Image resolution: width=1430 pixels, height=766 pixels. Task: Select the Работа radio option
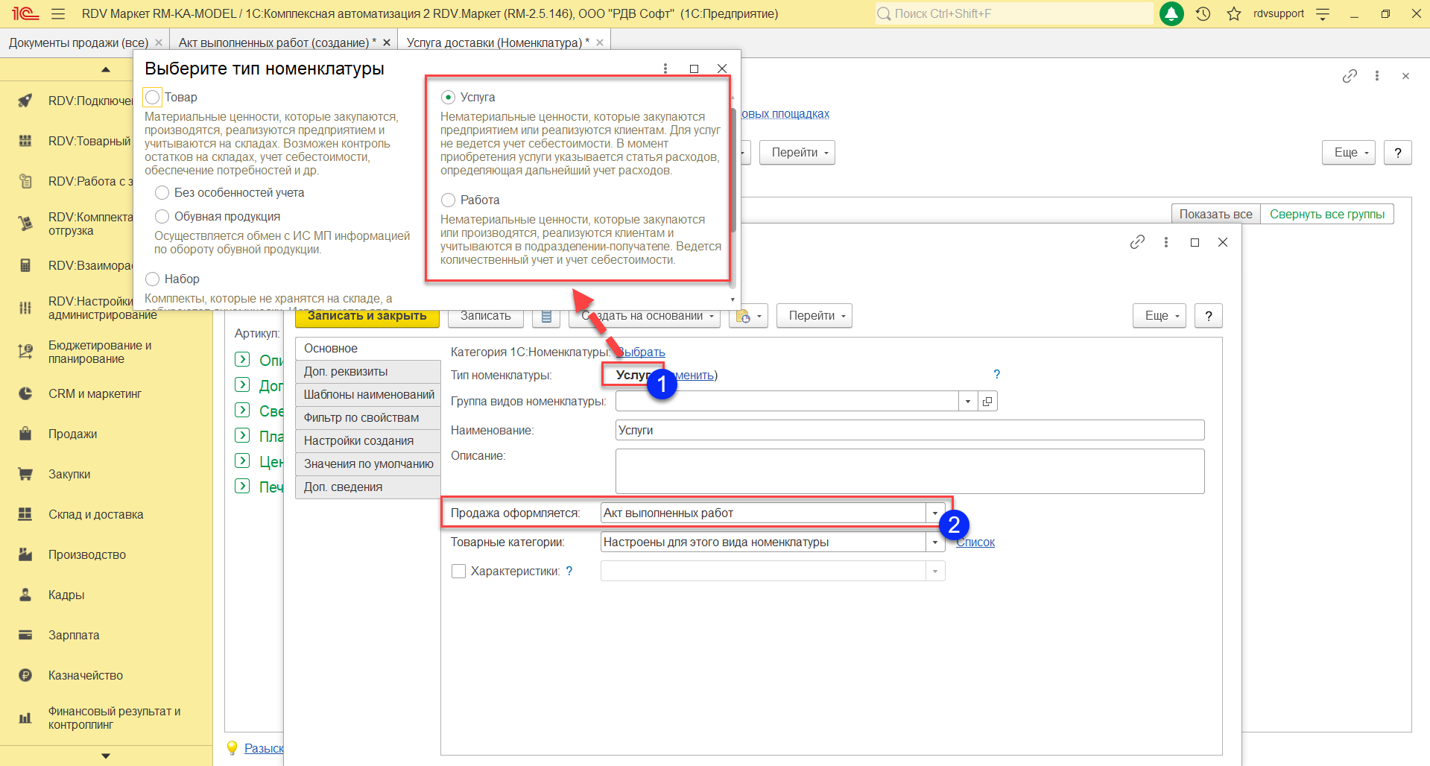click(448, 200)
